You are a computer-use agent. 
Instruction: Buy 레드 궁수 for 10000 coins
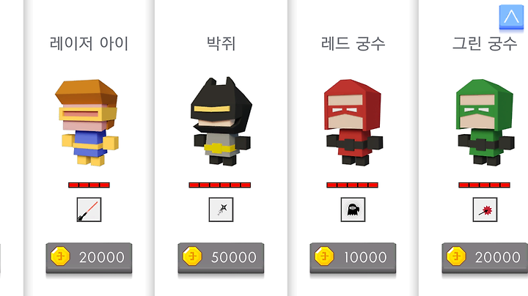point(353,258)
